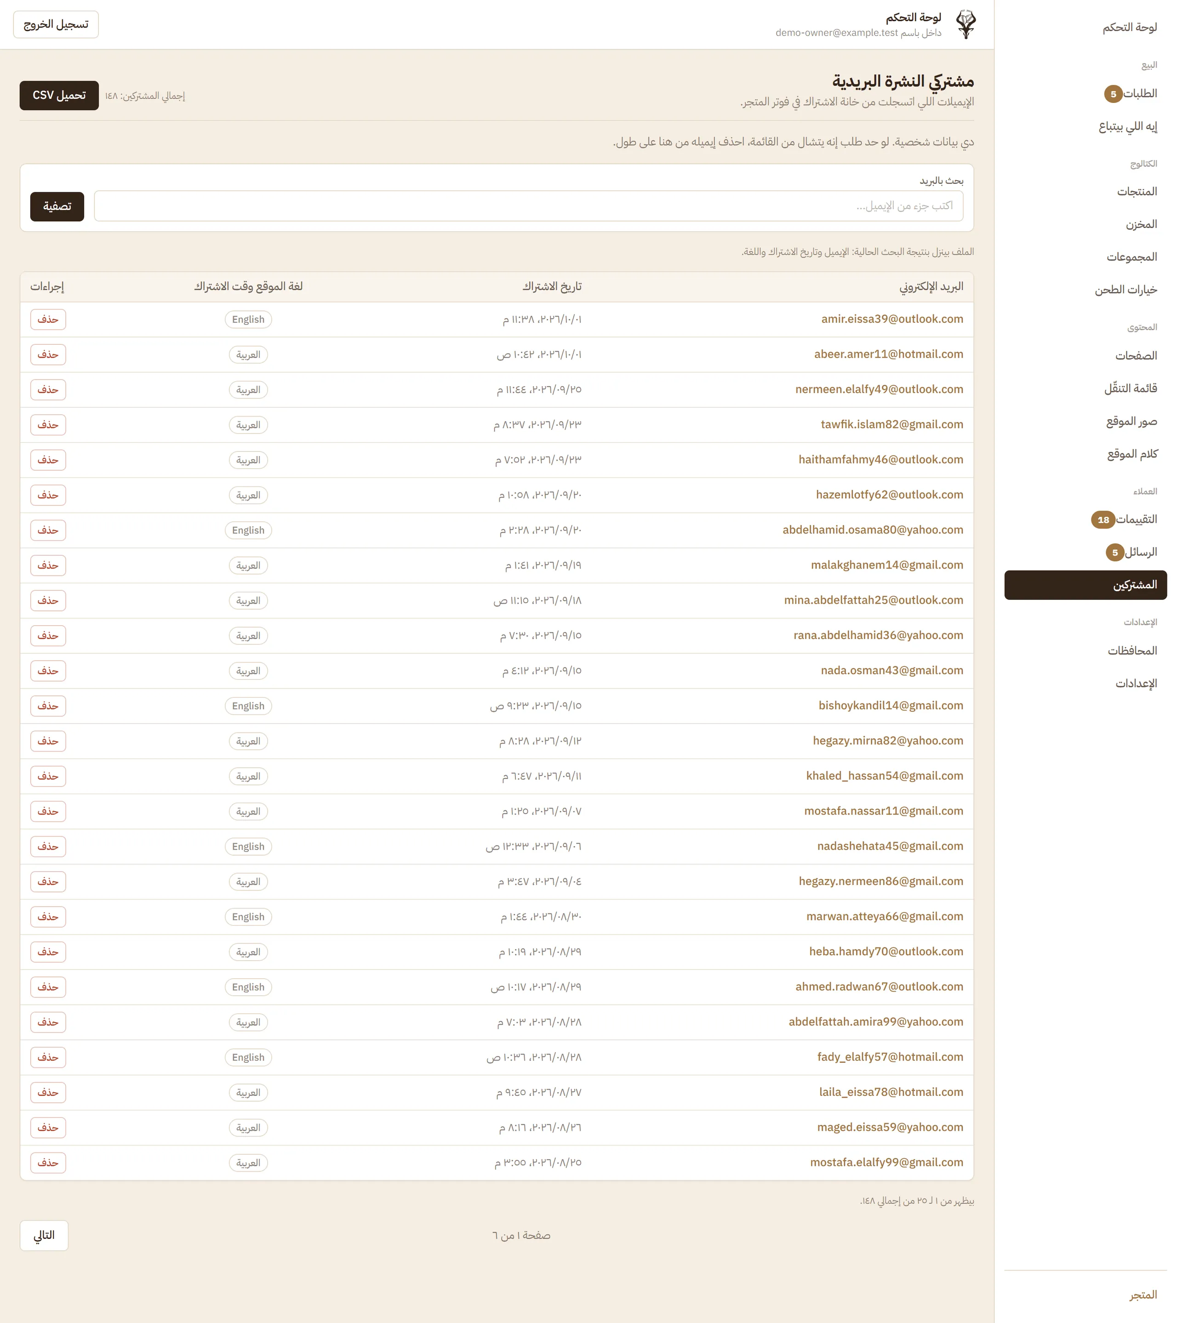Click email khaled_hassan54@gmail.com
Image resolution: width=1177 pixels, height=1323 pixels.
click(x=885, y=776)
